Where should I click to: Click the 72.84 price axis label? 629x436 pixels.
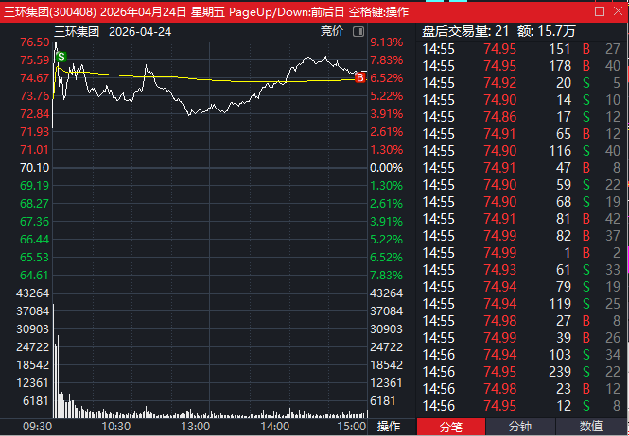35,113
